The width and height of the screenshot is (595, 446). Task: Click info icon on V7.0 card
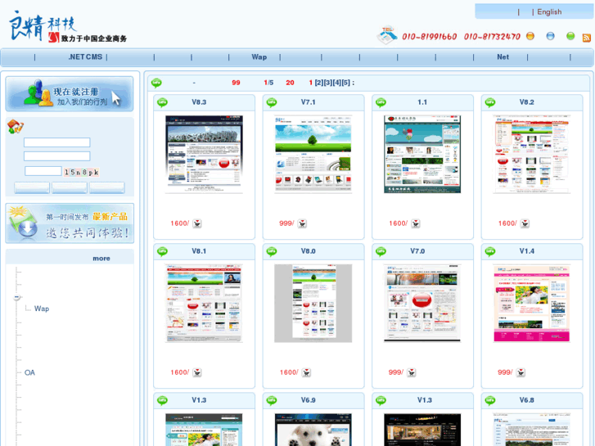(381, 251)
